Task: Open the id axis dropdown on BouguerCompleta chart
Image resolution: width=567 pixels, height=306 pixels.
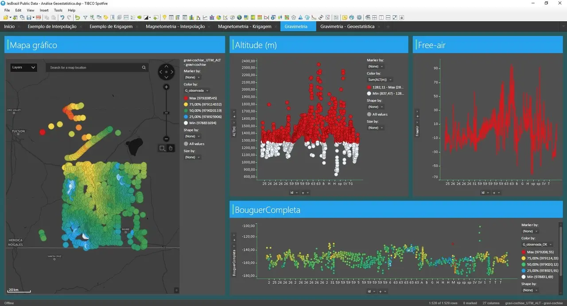Action: tap(370, 291)
